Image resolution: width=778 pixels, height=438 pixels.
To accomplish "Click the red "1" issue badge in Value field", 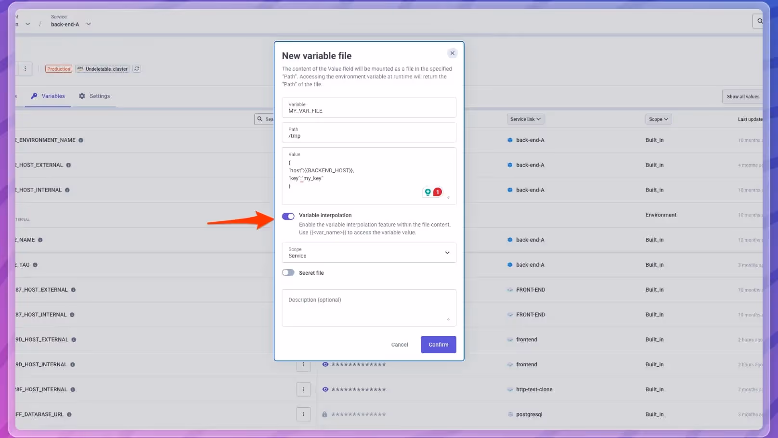I will [x=437, y=192].
